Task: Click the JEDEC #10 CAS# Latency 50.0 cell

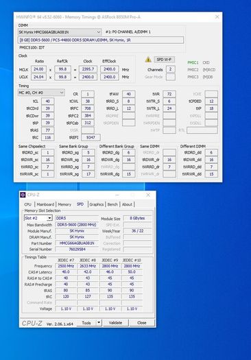Action: pyautogui.click(x=132, y=272)
